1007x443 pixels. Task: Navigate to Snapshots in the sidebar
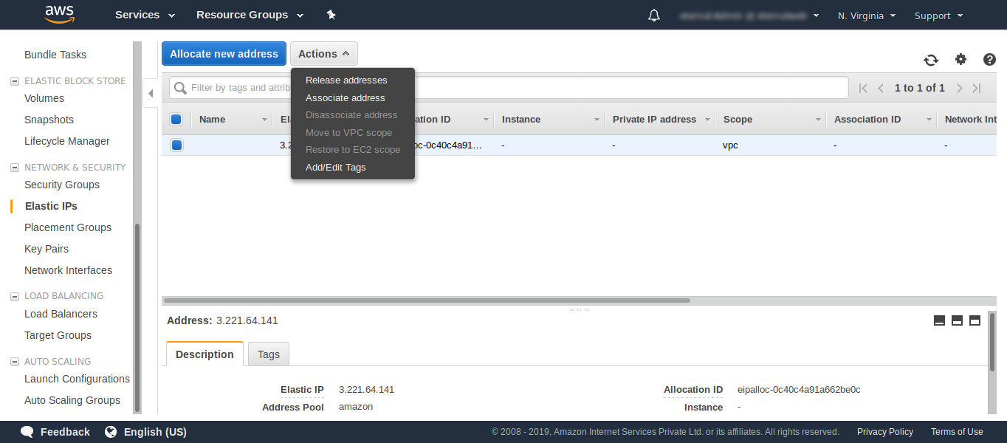coord(49,120)
